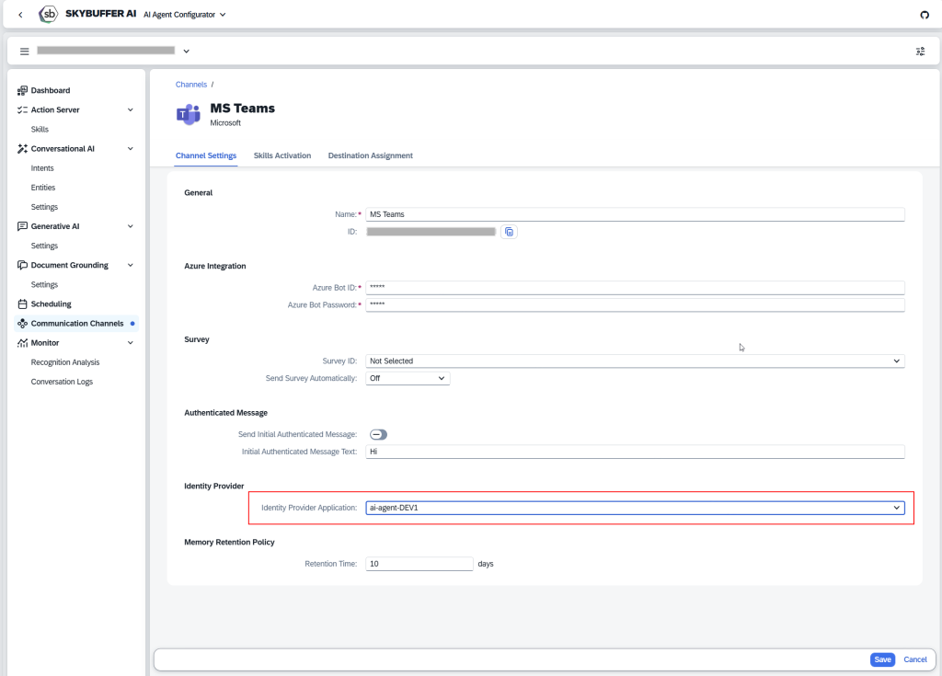Click the Name input field

pyautogui.click(x=635, y=214)
